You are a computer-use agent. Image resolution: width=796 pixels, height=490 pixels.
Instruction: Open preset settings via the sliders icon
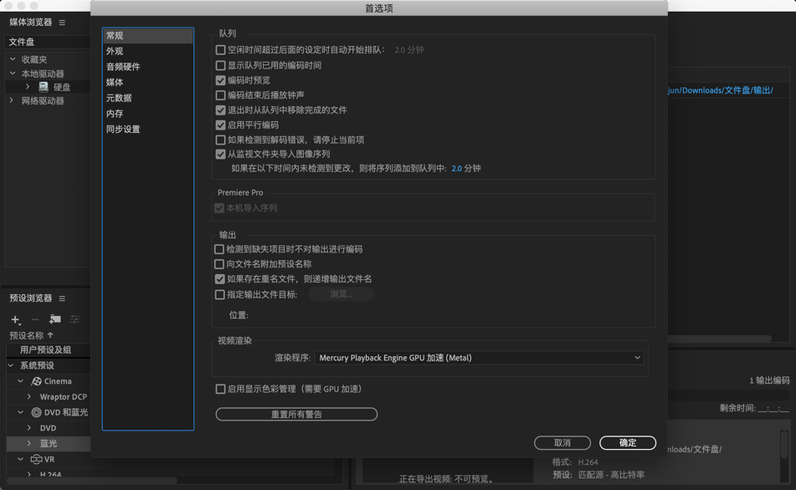[x=73, y=319]
